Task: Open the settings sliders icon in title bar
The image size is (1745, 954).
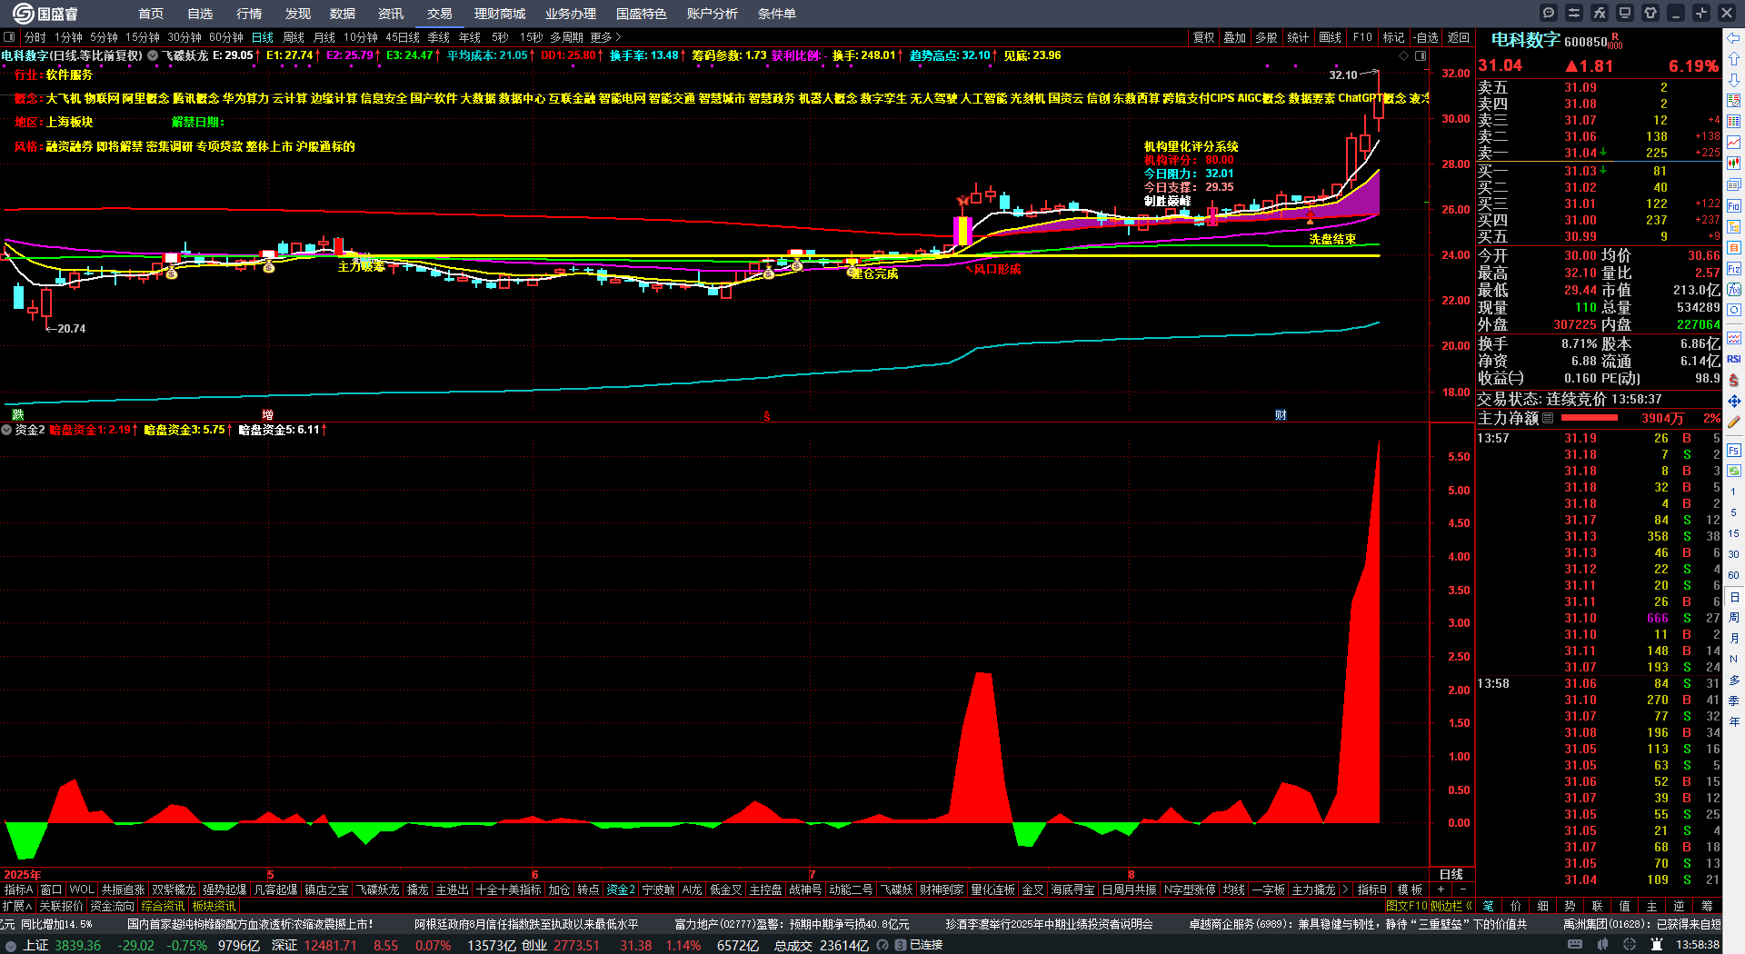Action: click(x=1574, y=13)
